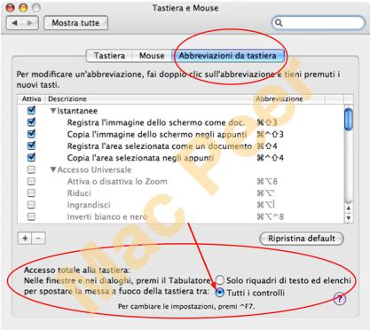Image resolution: width=370 pixels, height=330 pixels.
Task: Click the Attiva column header
Action: pos(31,98)
